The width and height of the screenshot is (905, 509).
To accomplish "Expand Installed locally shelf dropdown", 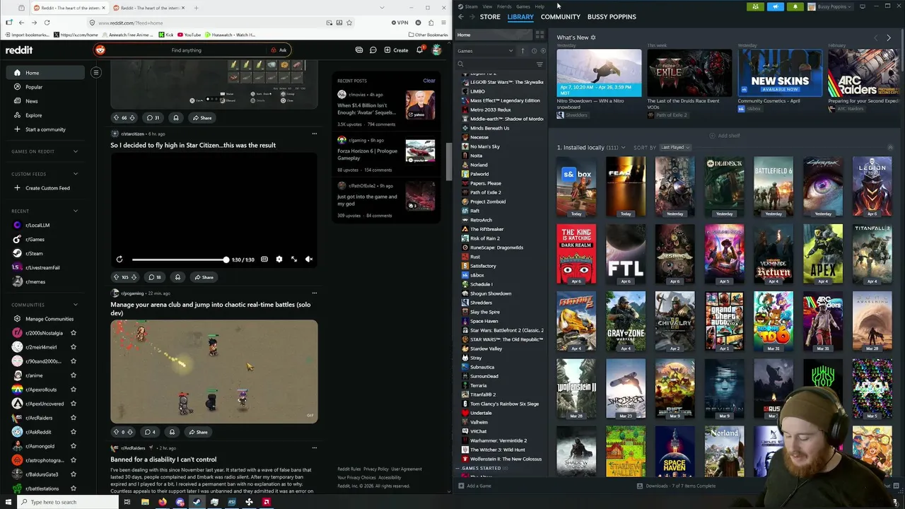I will (623, 148).
